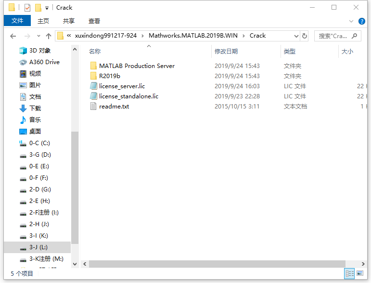Refresh the Crack folder view

305,36
